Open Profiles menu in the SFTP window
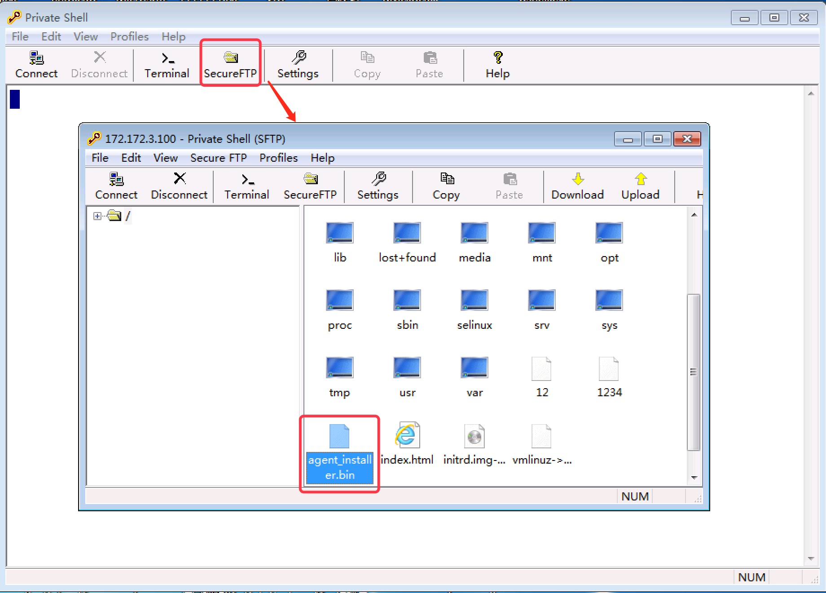This screenshot has height=593, width=826. click(x=279, y=158)
